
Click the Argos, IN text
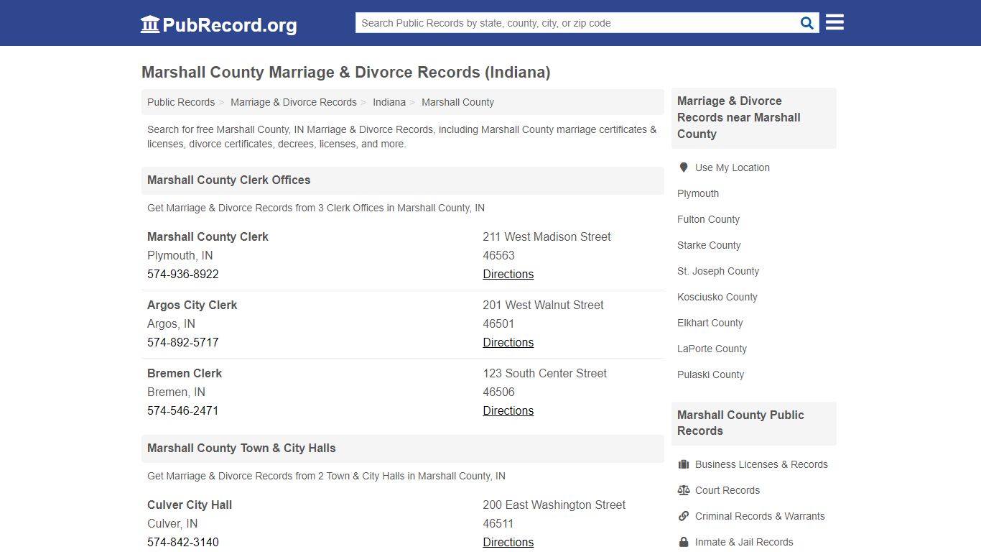(171, 323)
